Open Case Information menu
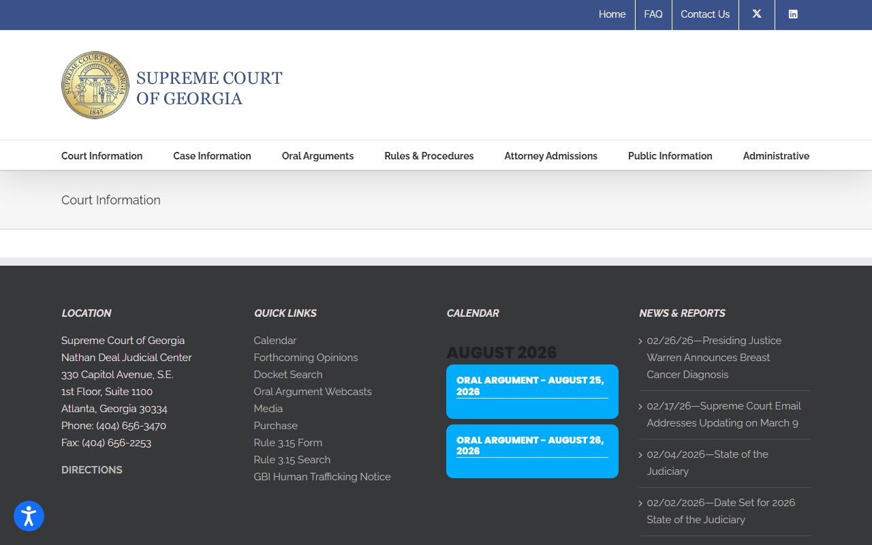Viewport: 872px width, 545px height. (212, 156)
